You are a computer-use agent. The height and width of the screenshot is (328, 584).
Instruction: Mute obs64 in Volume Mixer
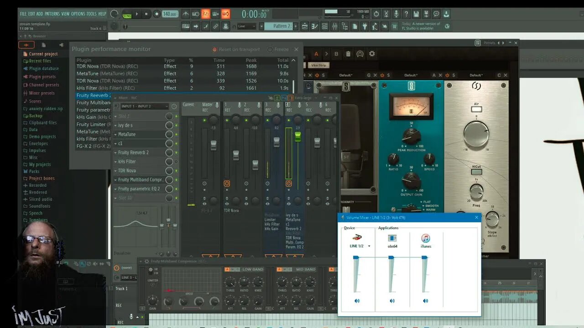click(x=392, y=301)
